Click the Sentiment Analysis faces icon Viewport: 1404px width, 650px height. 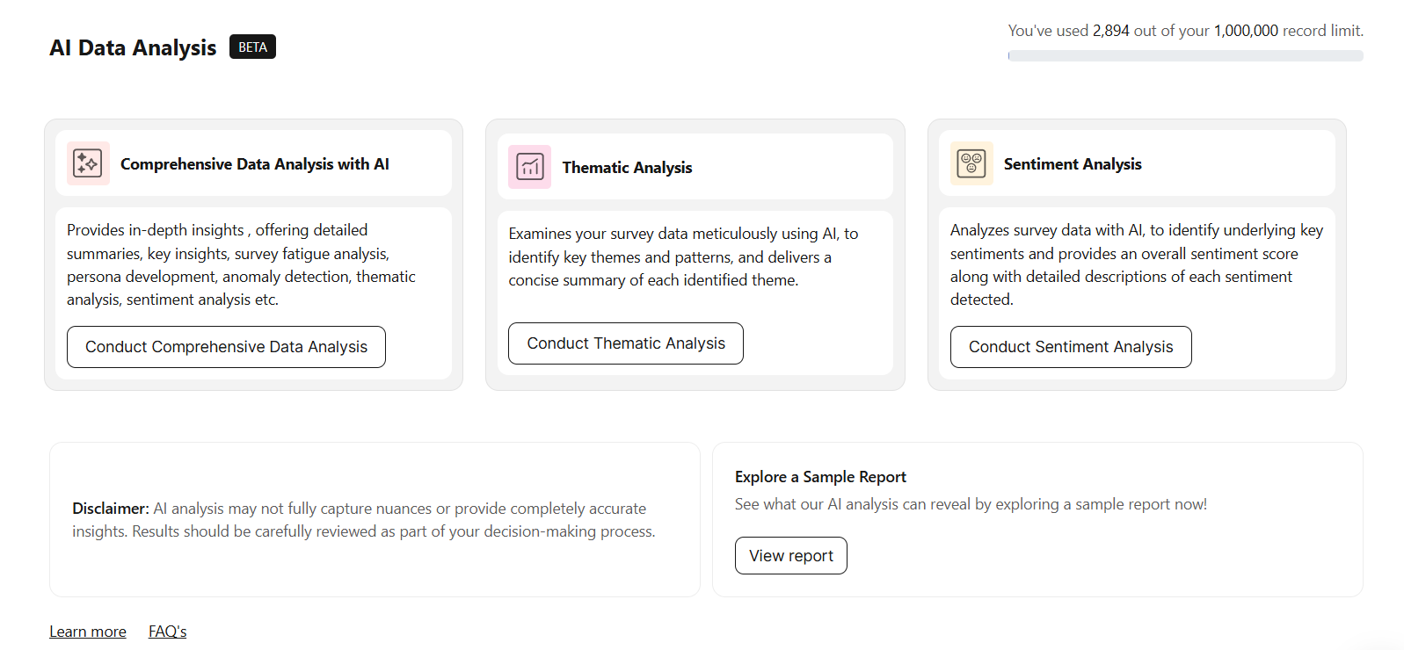click(971, 163)
